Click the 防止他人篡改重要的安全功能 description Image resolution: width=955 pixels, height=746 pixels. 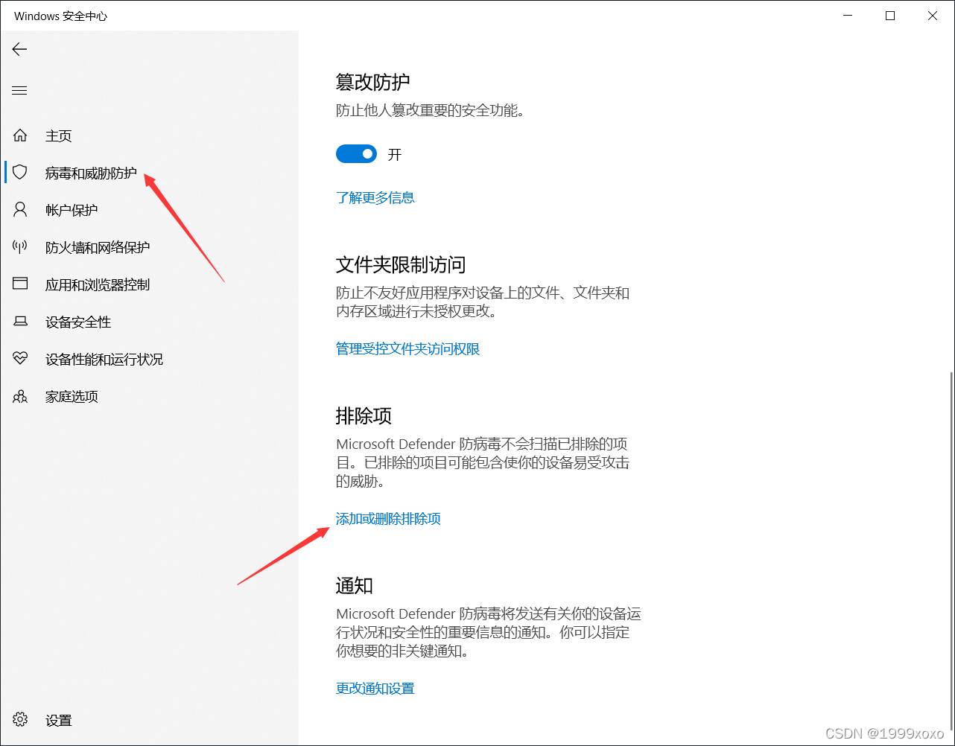[x=432, y=111]
